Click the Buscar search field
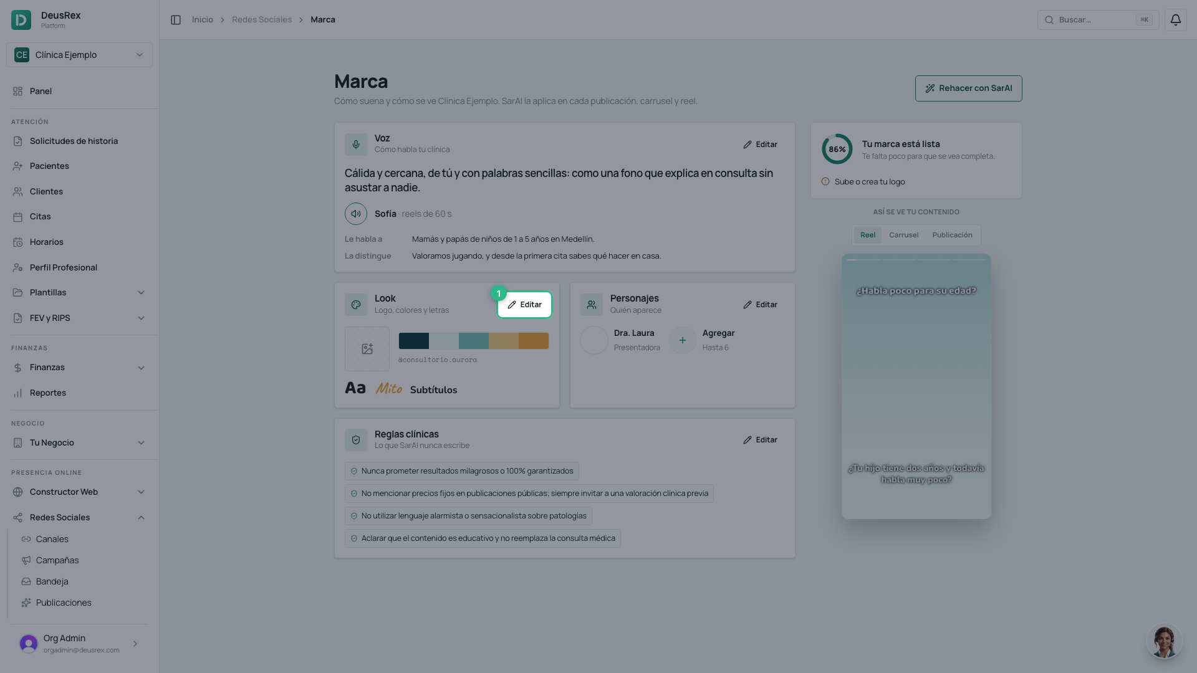 [x=1098, y=20]
